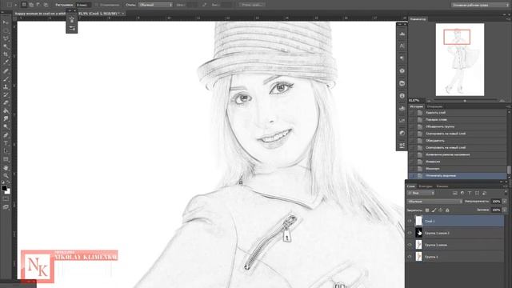The width and height of the screenshot is (512, 288).
Task: Click the foreground color swatch
Action: pos(4,188)
